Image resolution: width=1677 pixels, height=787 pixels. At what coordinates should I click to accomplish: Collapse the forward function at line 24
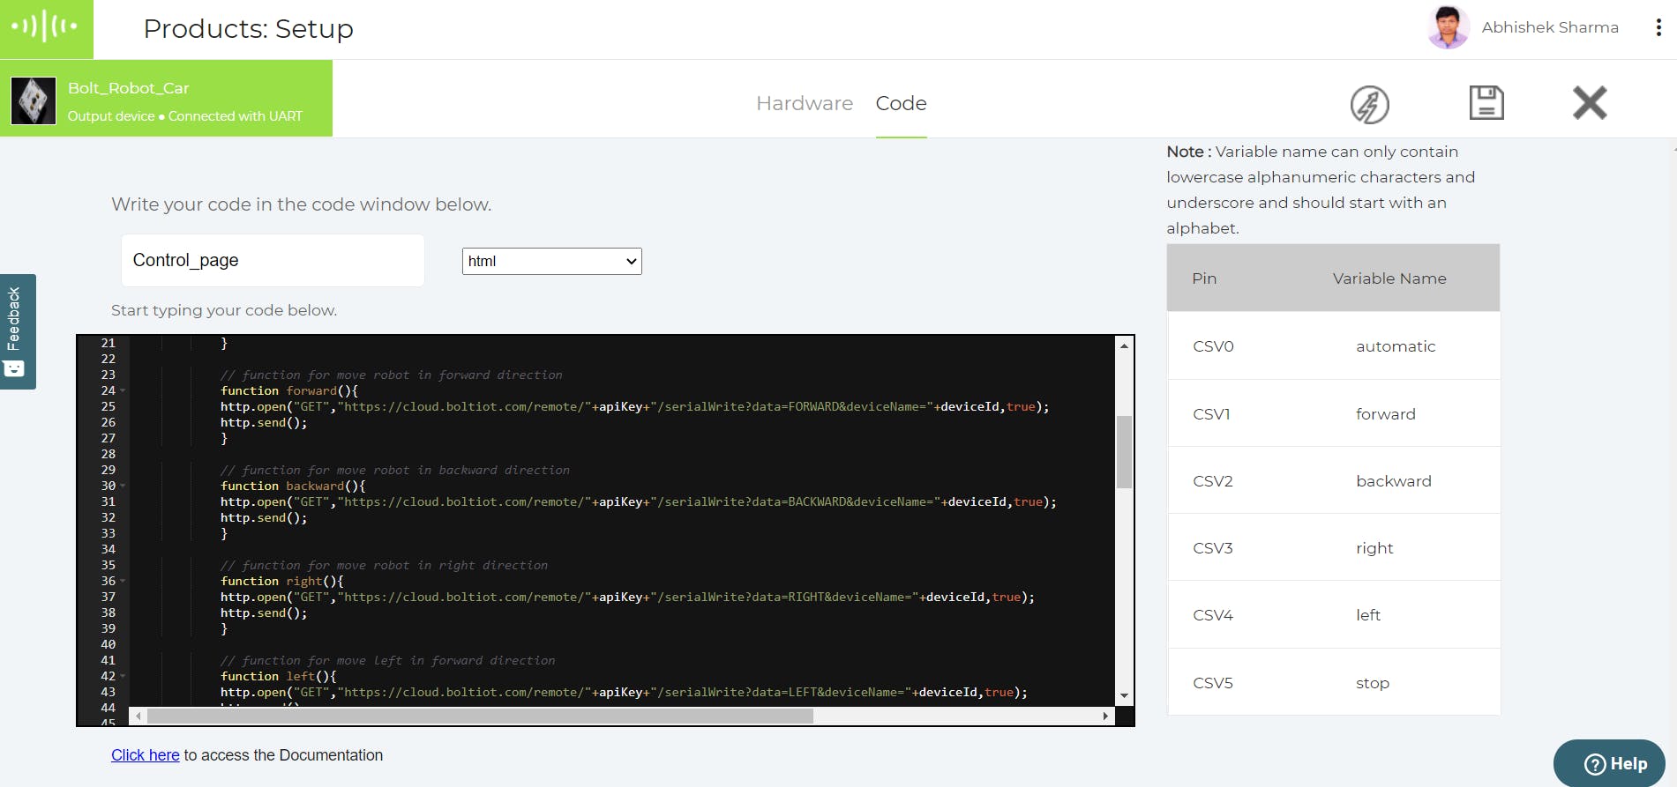click(x=123, y=390)
